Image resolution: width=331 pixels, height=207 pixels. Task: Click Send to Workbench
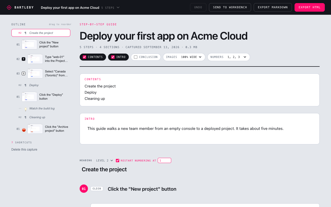[230, 7]
